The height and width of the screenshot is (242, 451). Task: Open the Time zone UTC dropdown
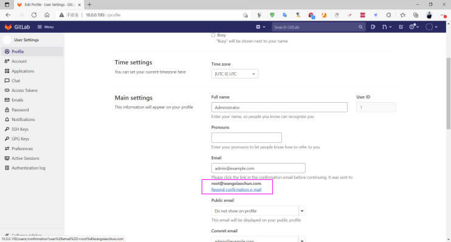click(x=235, y=74)
